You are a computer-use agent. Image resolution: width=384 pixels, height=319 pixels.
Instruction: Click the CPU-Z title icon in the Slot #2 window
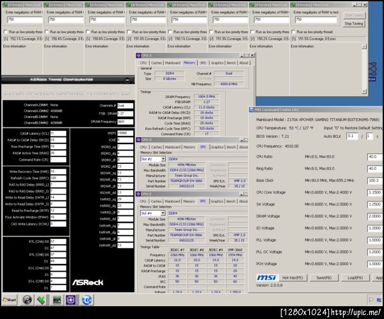click(139, 140)
